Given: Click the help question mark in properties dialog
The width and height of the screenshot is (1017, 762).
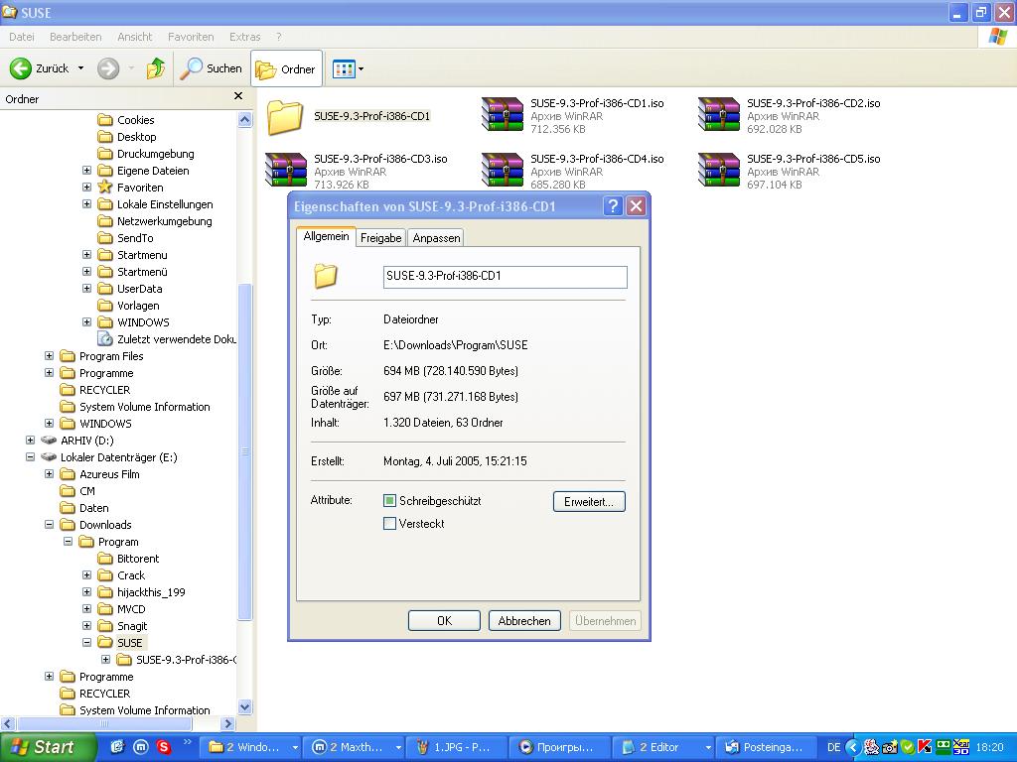Looking at the screenshot, I should point(612,206).
